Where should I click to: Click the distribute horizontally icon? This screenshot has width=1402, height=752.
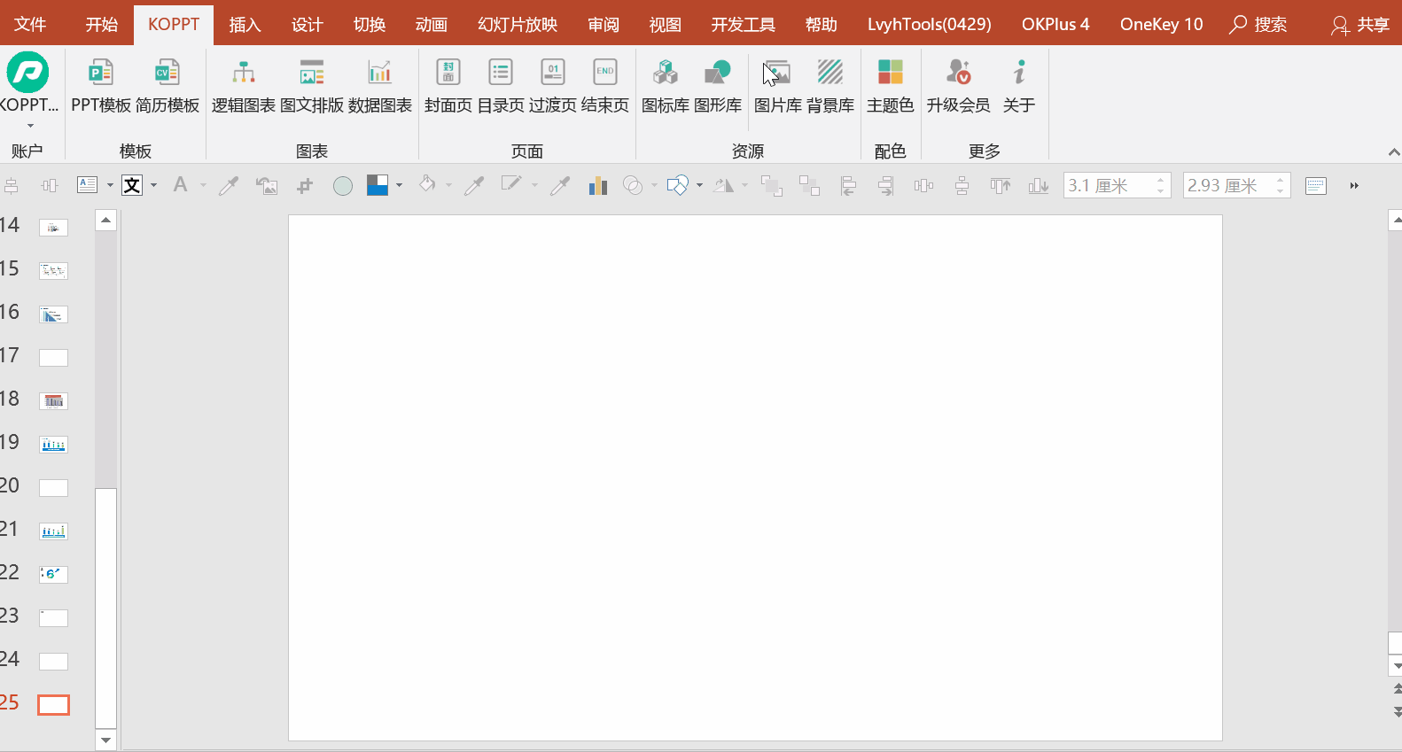pyautogui.click(x=923, y=185)
